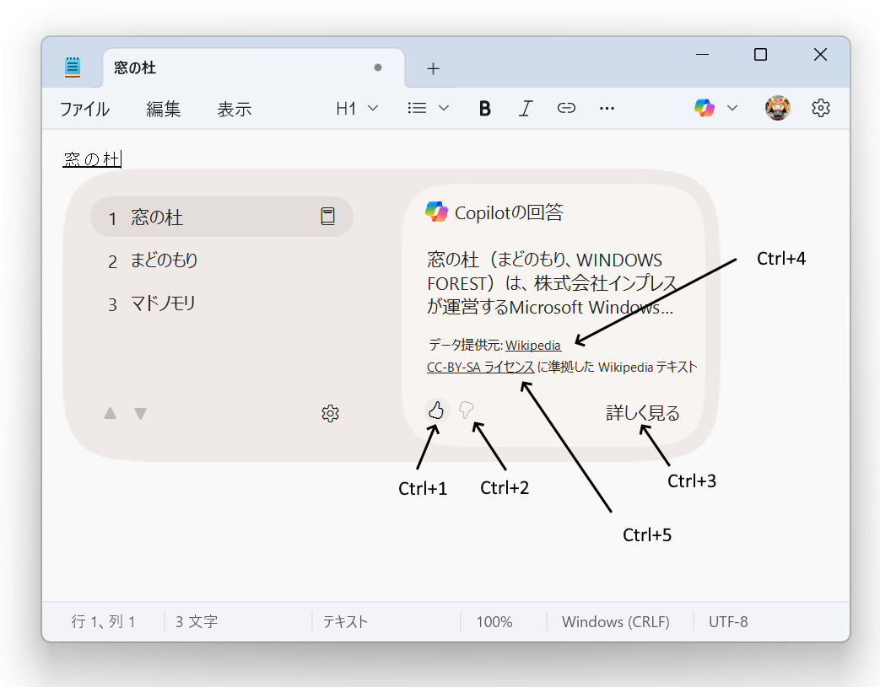Open the rewrite panel's settings gear

coord(331,413)
